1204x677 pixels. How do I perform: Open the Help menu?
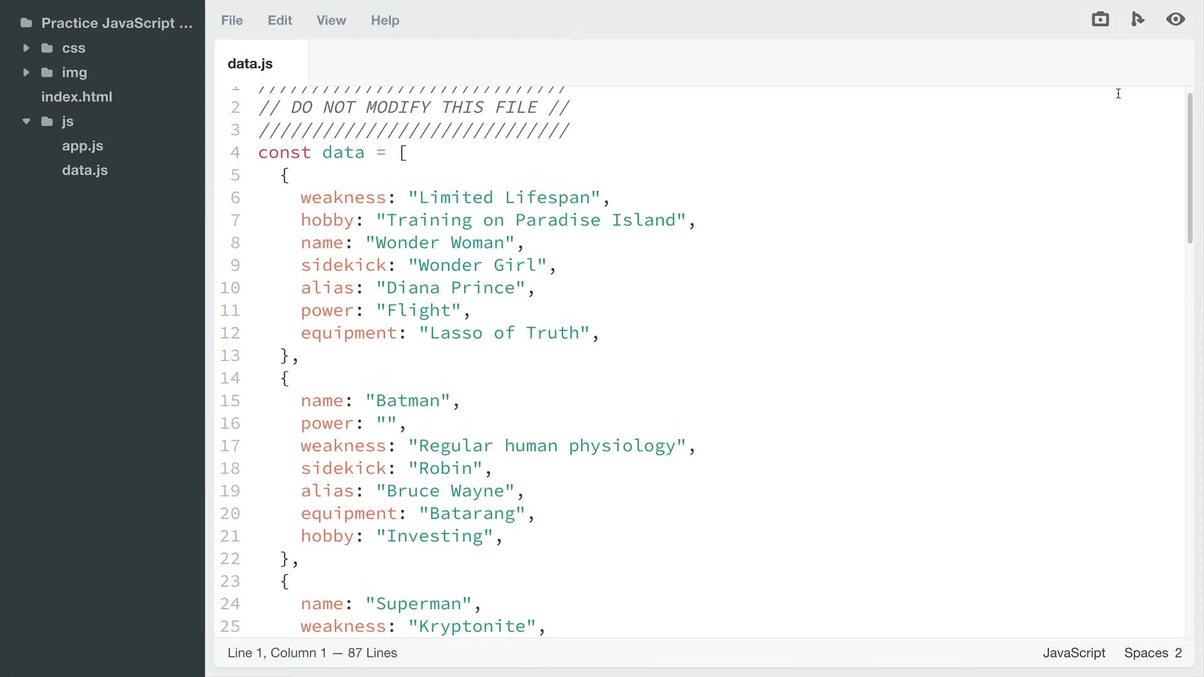click(384, 20)
